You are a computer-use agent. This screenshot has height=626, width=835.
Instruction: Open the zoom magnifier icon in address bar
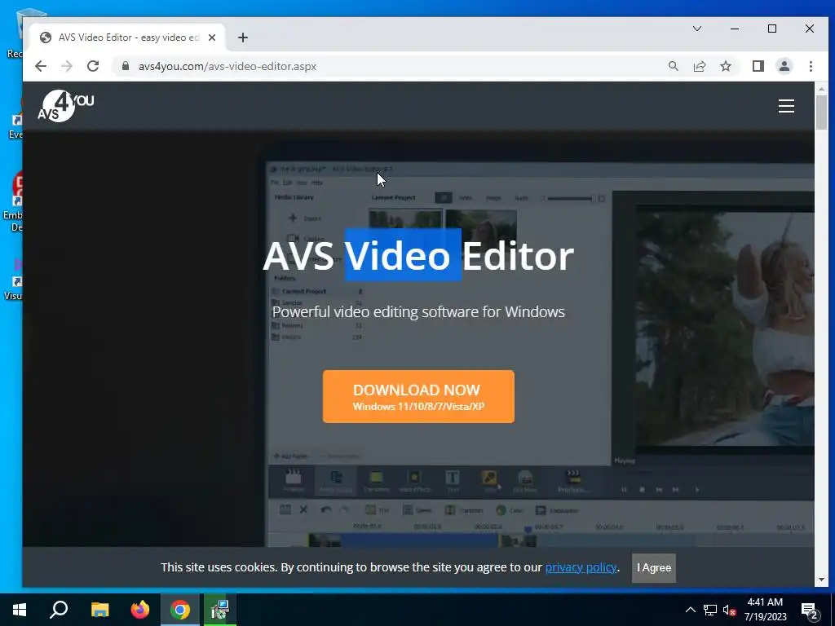[674, 66]
